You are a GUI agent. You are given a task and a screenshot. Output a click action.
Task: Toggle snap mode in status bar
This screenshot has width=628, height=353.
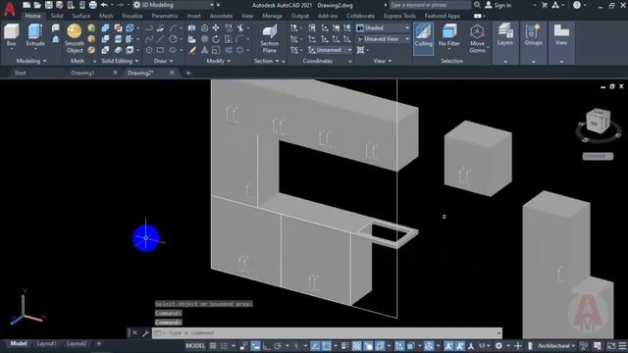click(x=225, y=346)
